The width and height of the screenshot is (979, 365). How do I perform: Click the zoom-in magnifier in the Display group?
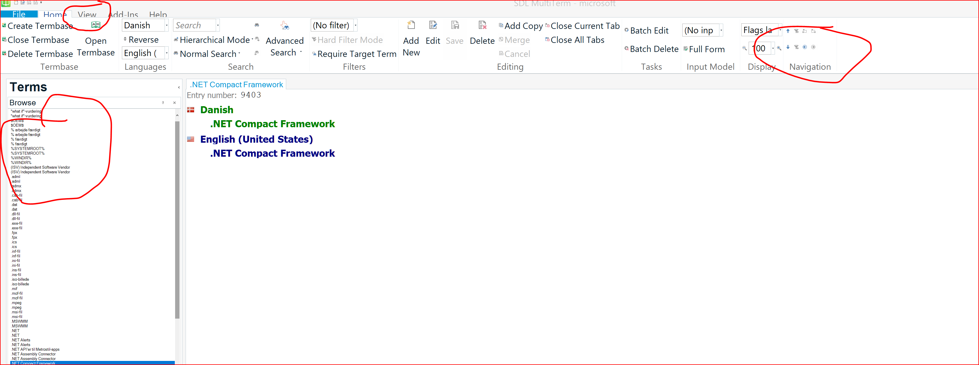[x=779, y=48]
